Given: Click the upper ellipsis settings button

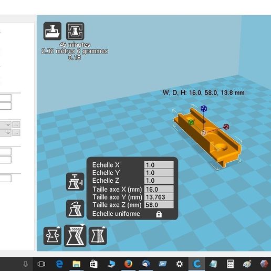Looking at the screenshot, I should tap(16, 125).
